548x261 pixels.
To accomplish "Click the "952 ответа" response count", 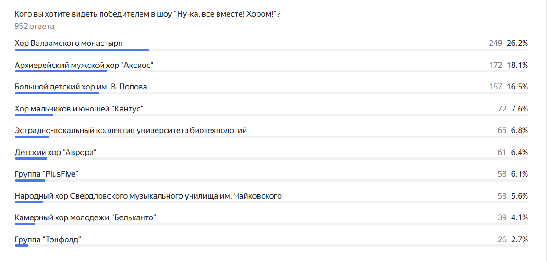I will (34, 26).
